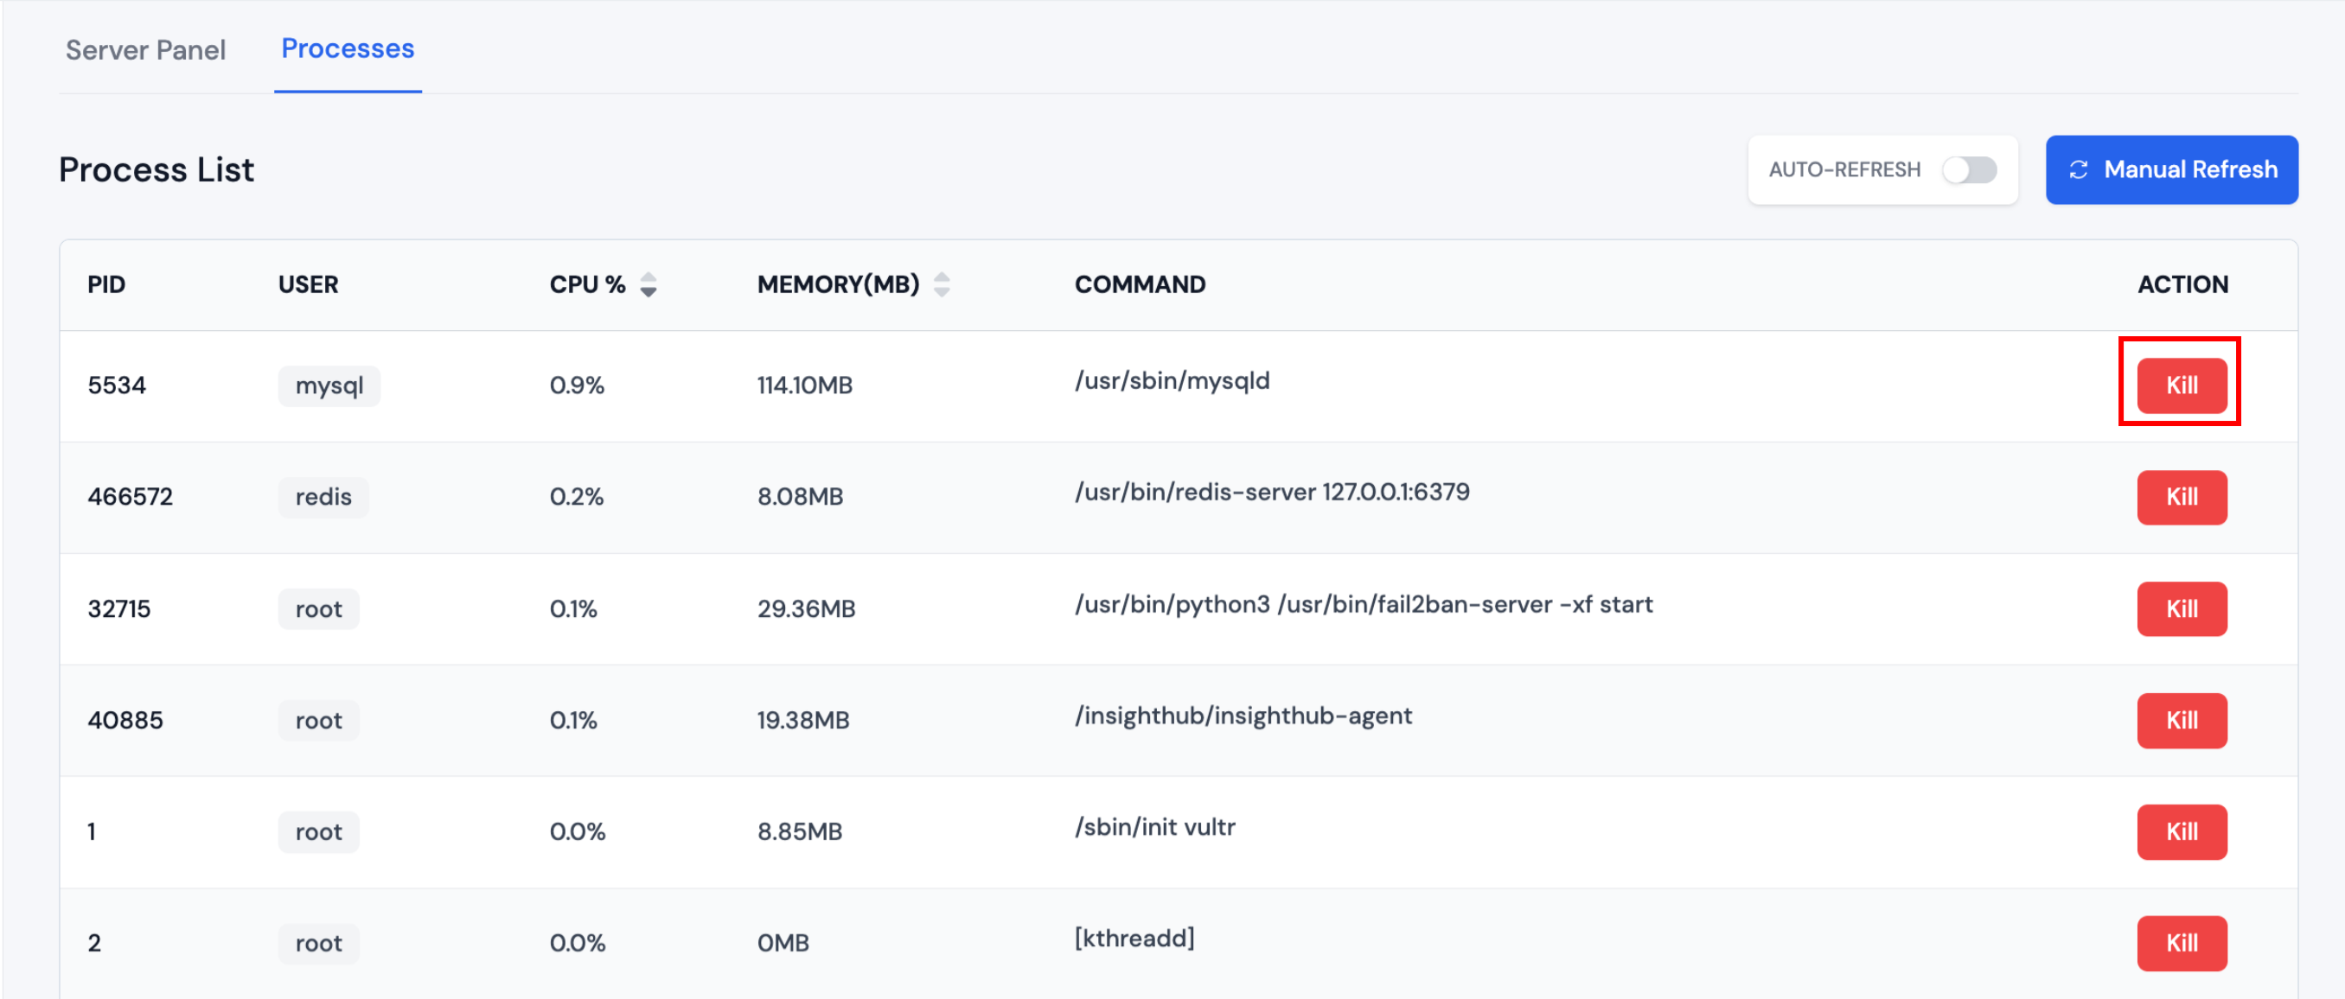The width and height of the screenshot is (2345, 999).
Task: Click the CPU % column header
Action: [587, 285]
